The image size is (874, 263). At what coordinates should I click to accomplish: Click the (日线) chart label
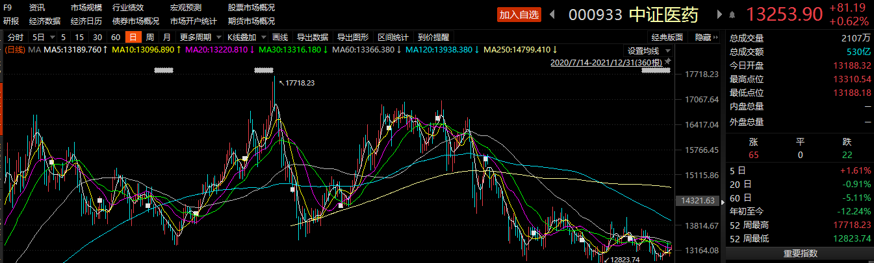pyautogui.click(x=14, y=50)
